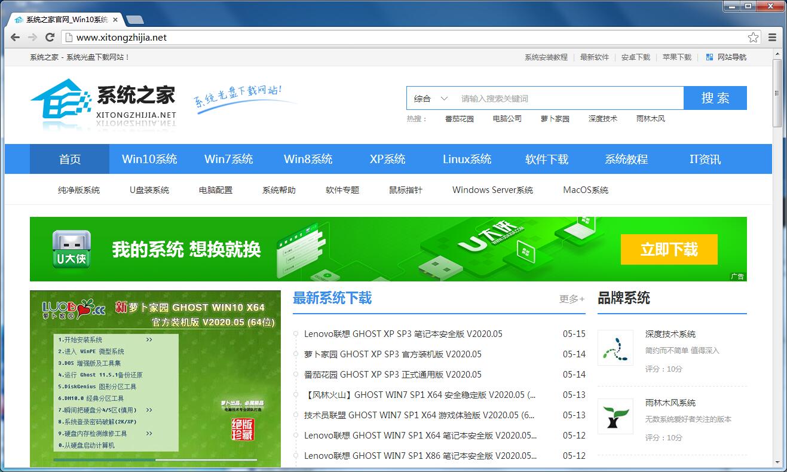787x472 pixels.
Task: Open the Linux系统 navigation tab
Action: click(467, 159)
